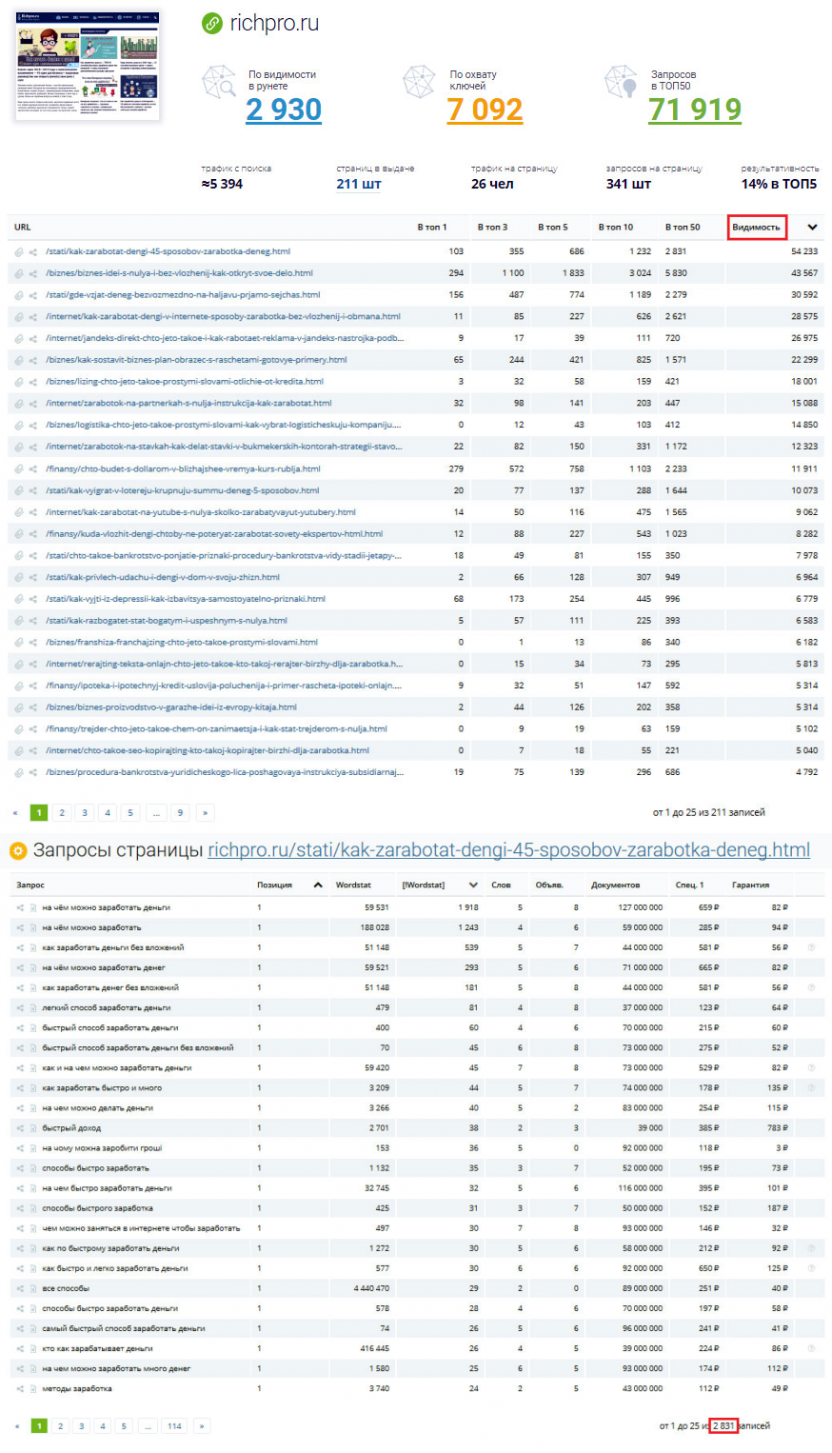Click the 2 930 runet visibility value
The width and height of the screenshot is (832, 1453).
[284, 109]
